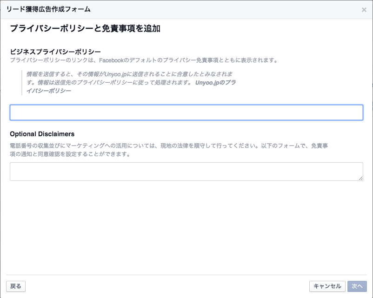Viewport: 373px width, 298px height.
Task: Proceed with the 次へ button
Action: [x=357, y=286]
